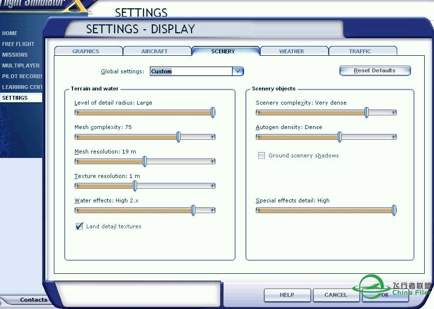This screenshot has height=309, width=434.
Task: Uncheck Land detail textures checkbox
Action: tap(79, 226)
